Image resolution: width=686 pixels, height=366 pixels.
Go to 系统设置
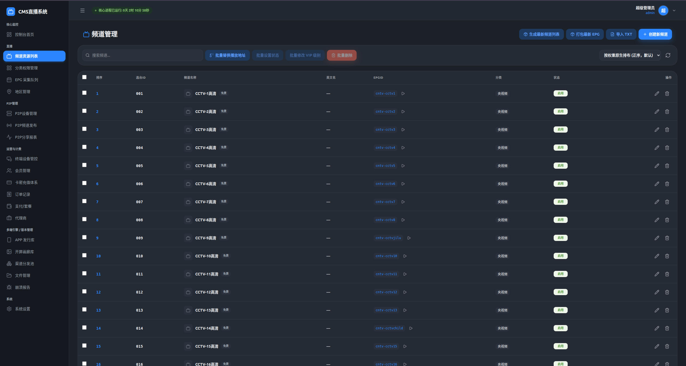[34, 309]
